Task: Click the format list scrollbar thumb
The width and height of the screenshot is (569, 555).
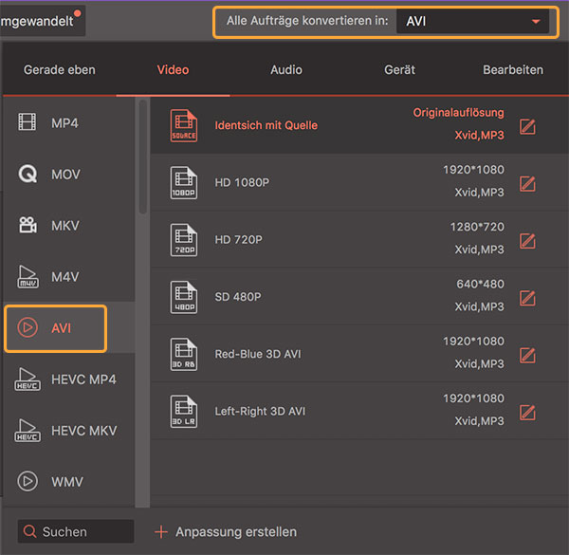Action: [143, 157]
